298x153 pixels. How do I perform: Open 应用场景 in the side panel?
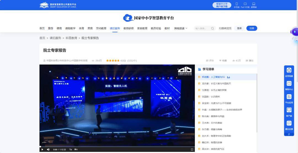click(289, 72)
